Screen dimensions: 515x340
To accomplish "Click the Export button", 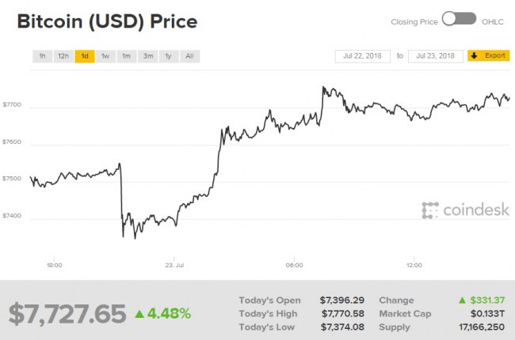I will 489,56.
